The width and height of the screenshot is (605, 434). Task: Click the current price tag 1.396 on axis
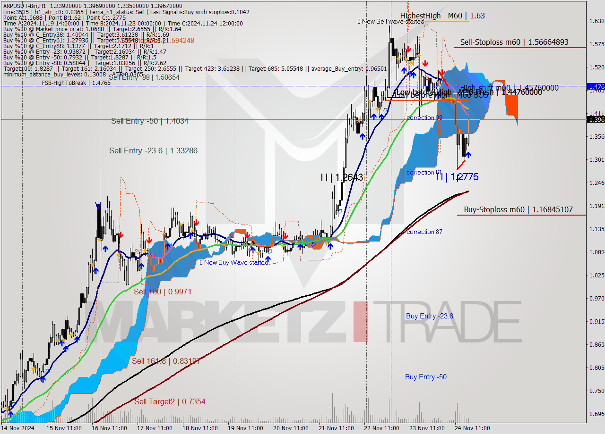595,119
